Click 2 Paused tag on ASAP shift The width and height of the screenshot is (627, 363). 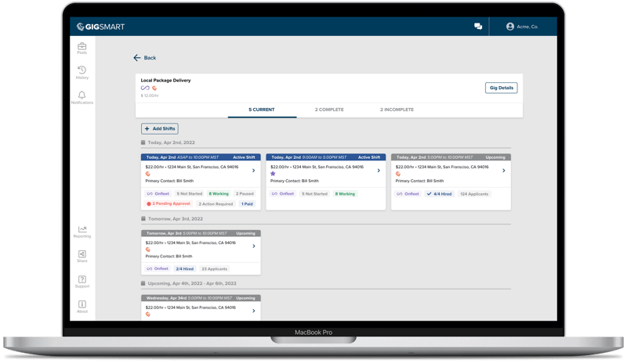[x=245, y=194]
